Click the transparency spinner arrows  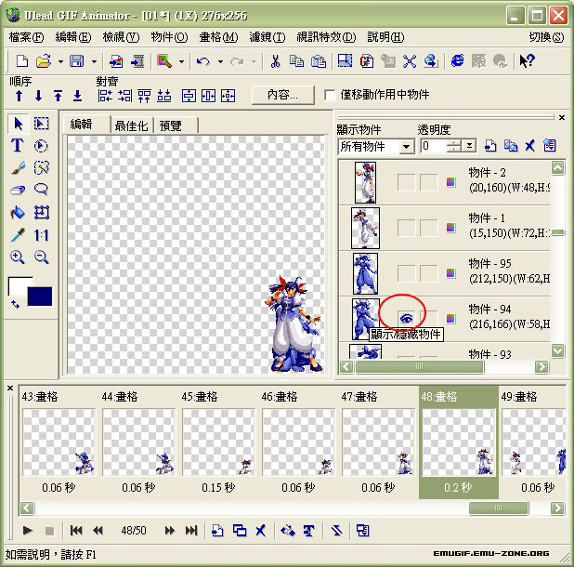click(454, 146)
